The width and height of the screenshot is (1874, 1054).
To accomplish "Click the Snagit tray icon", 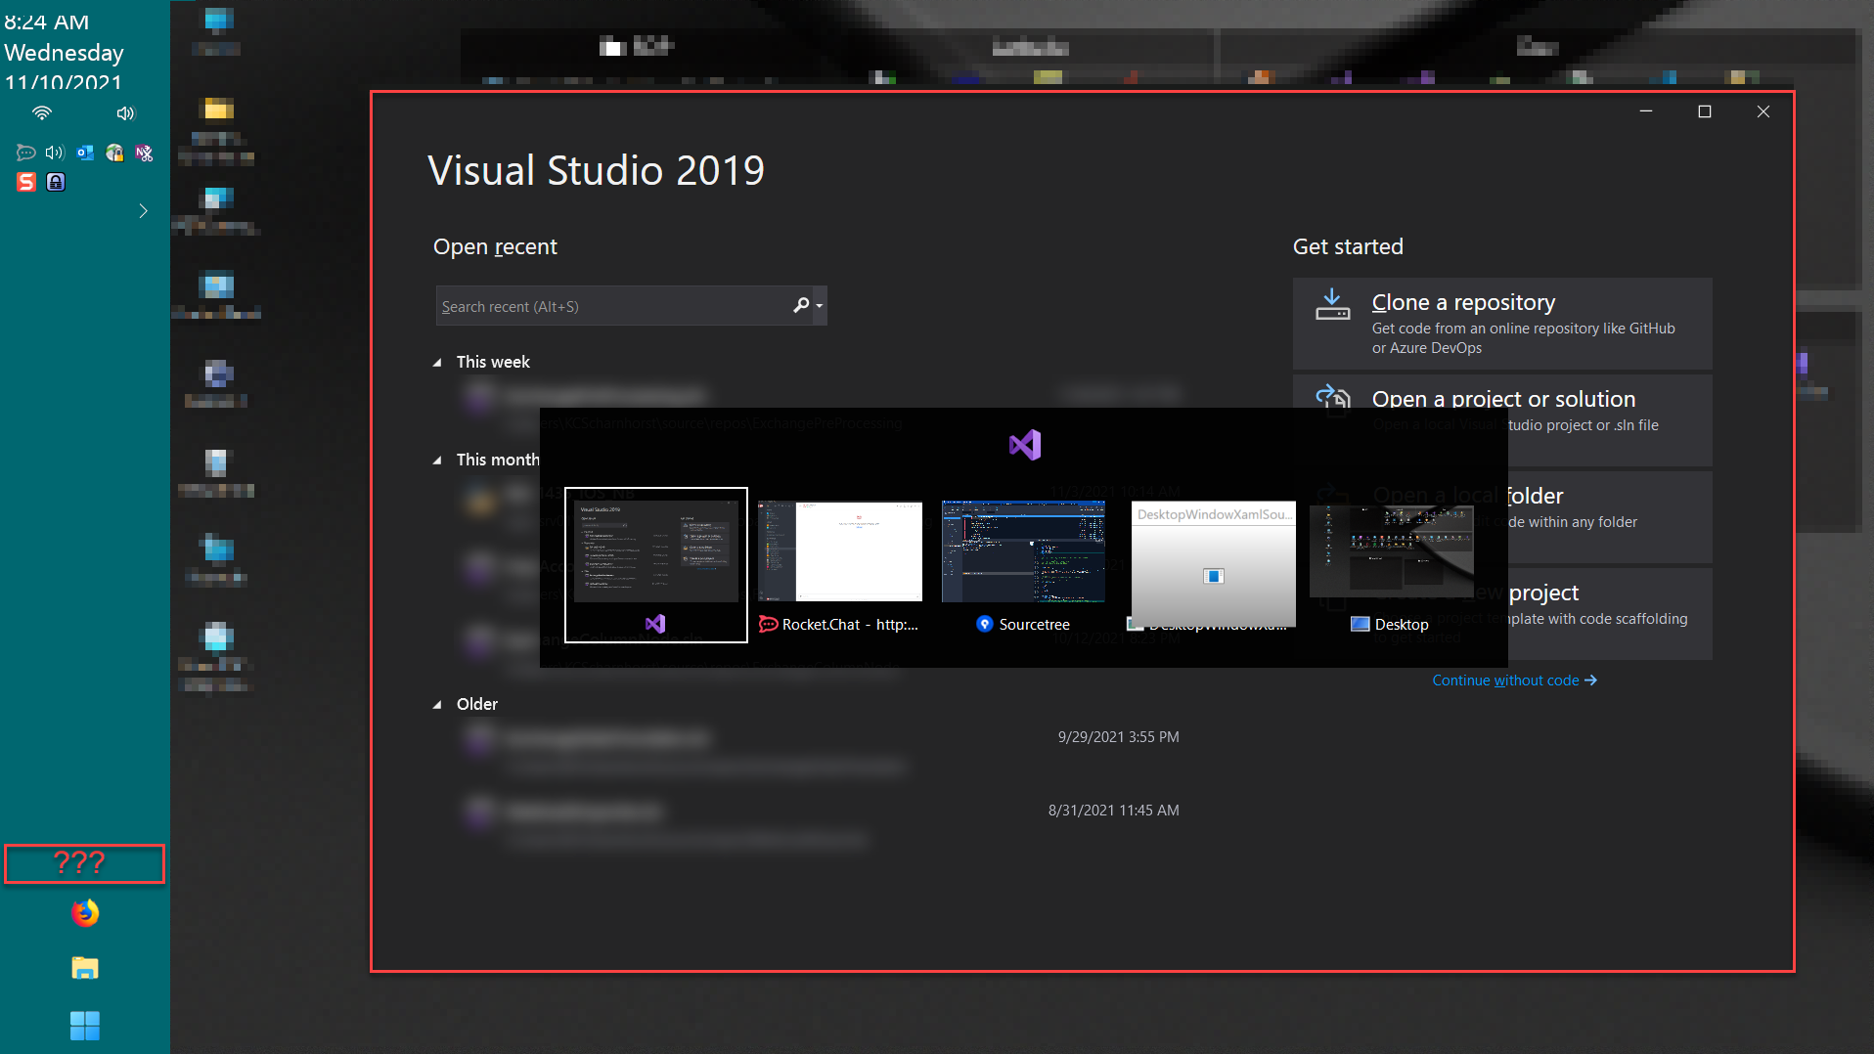I will click(26, 182).
